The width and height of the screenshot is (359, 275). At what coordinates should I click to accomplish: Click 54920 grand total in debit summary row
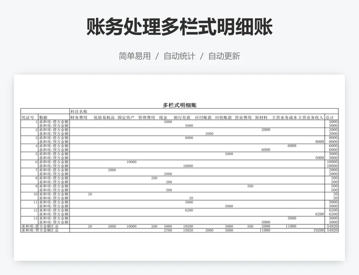(332, 226)
